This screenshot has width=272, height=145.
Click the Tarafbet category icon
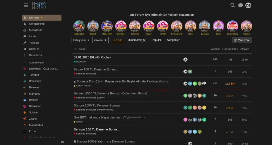(25, 75)
